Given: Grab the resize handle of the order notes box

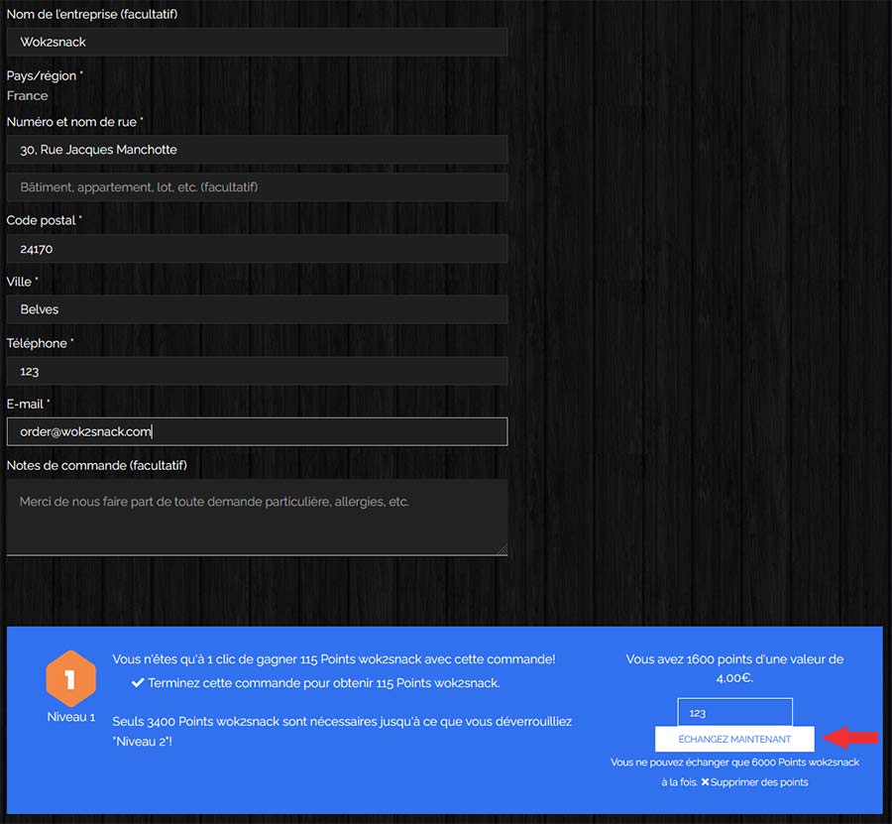Looking at the screenshot, I should coord(502,549).
